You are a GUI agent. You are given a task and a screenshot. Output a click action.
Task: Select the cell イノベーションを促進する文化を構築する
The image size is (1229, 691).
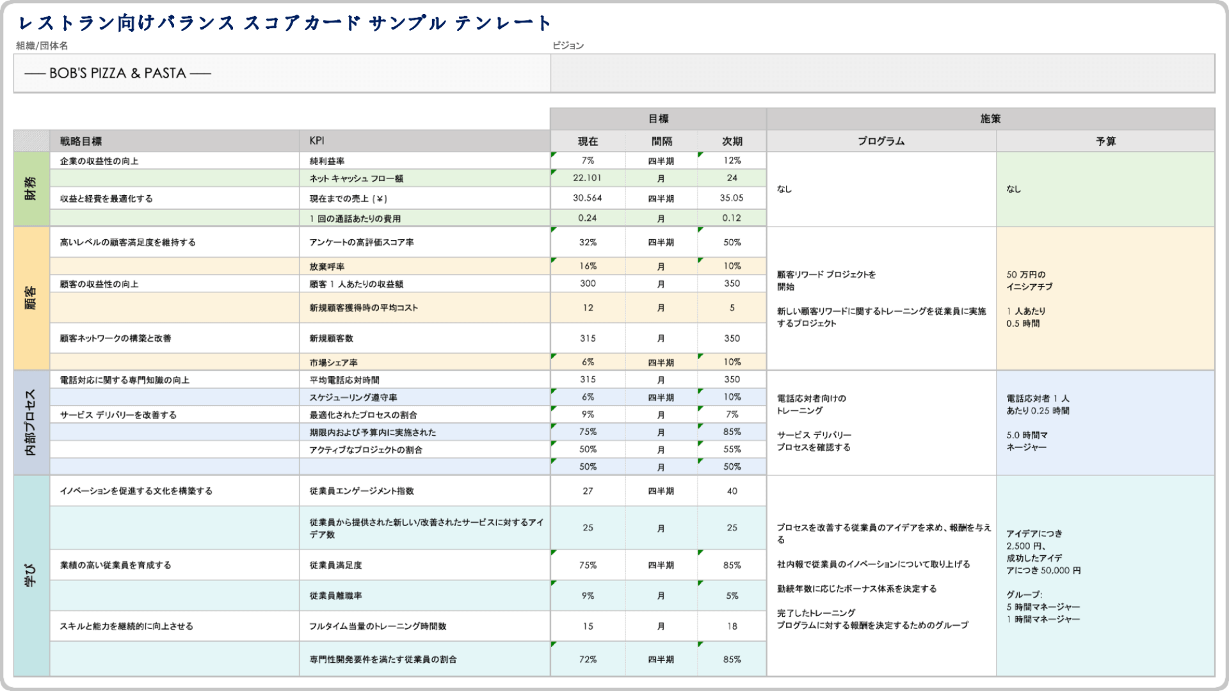tap(175, 491)
